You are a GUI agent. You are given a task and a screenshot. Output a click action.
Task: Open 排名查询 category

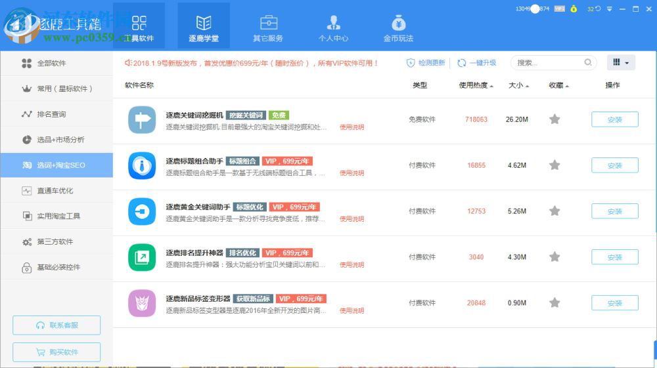pos(57,114)
